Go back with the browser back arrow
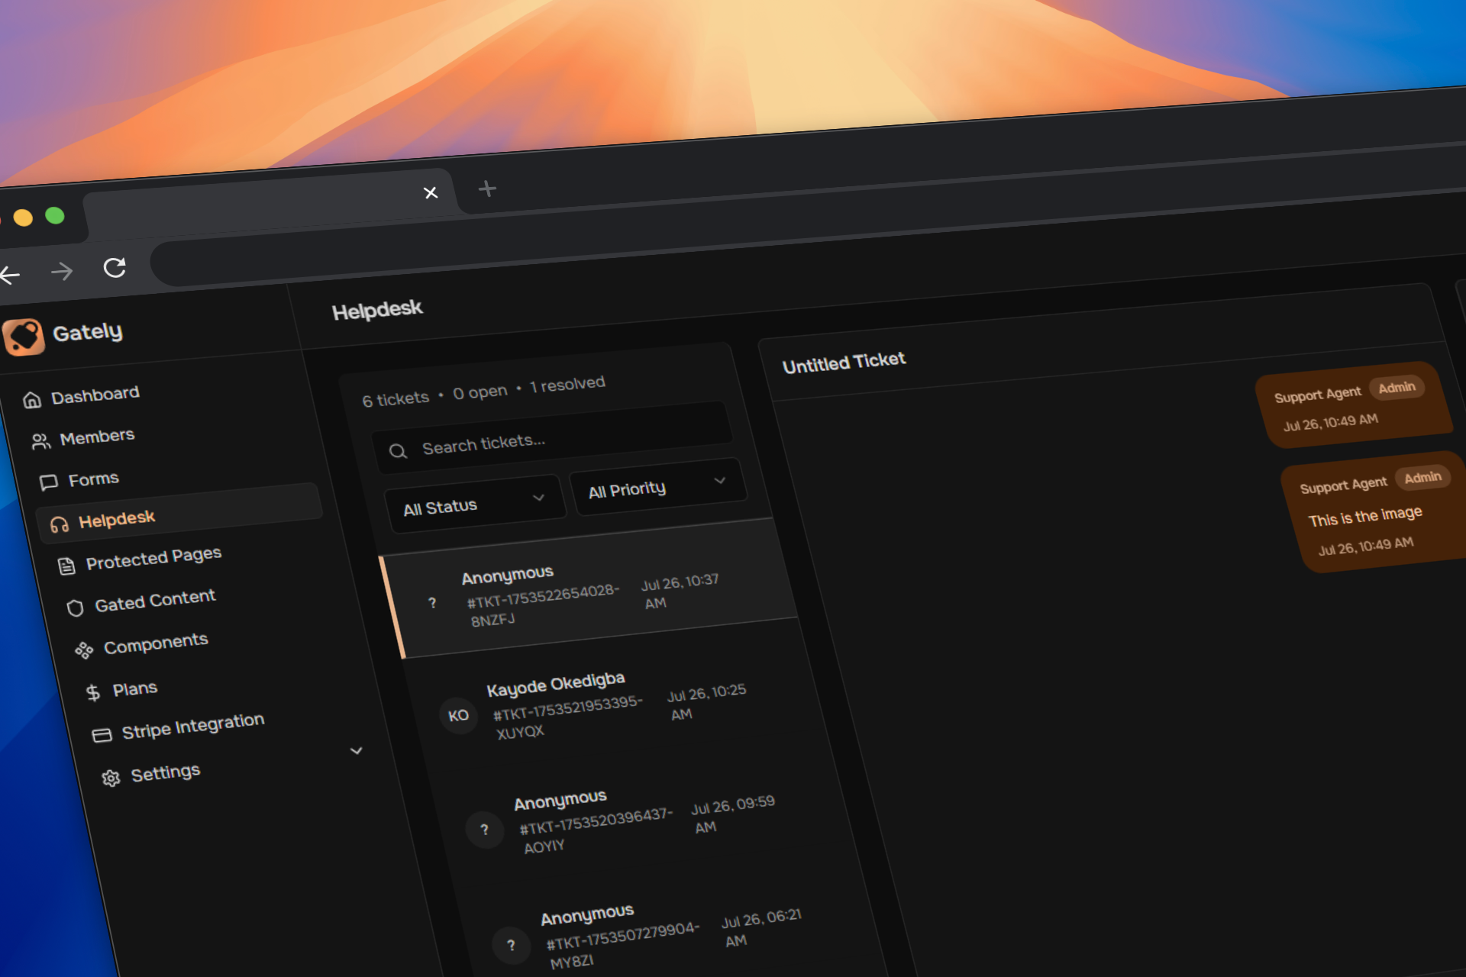 pyautogui.click(x=10, y=274)
